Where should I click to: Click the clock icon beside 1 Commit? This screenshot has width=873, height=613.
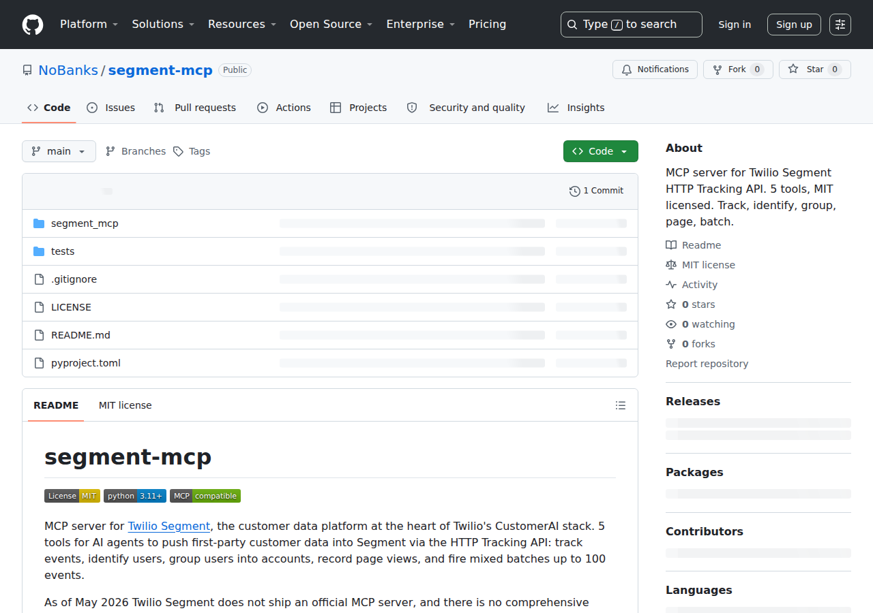click(x=574, y=191)
